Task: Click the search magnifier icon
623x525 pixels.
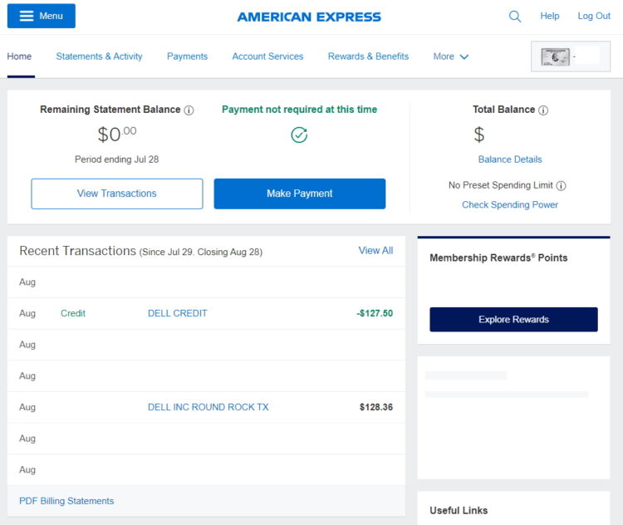Action: 515,17
